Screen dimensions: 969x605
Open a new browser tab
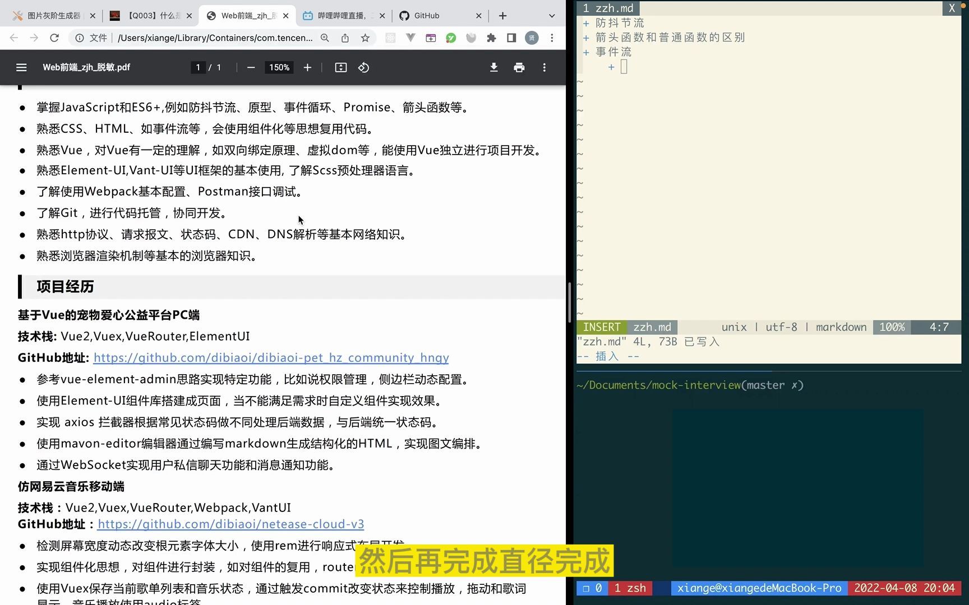click(x=502, y=16)
